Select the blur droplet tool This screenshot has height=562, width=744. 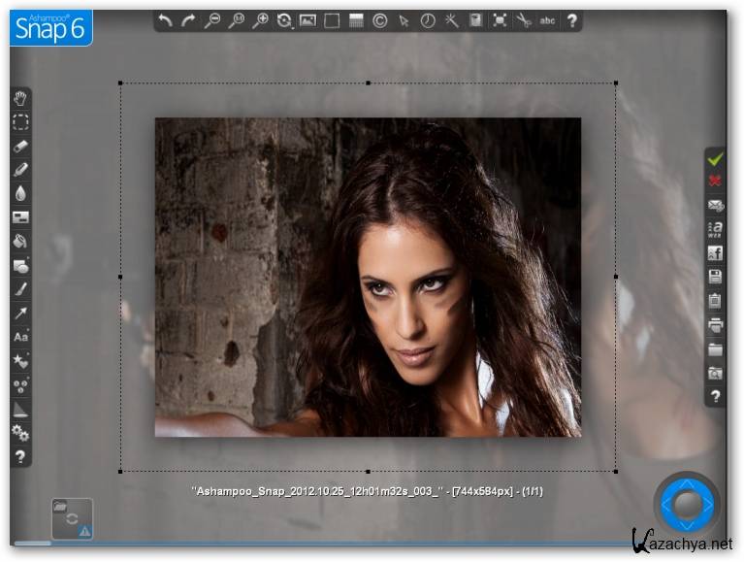(20, 193)
